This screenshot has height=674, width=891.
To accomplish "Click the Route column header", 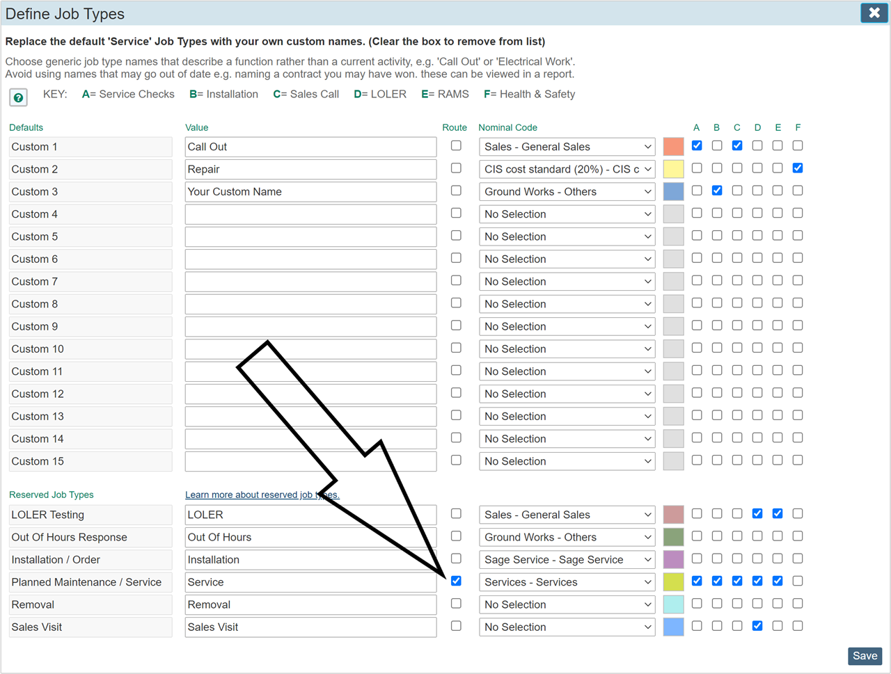I will pyautogui.click(x=455, y=127).
